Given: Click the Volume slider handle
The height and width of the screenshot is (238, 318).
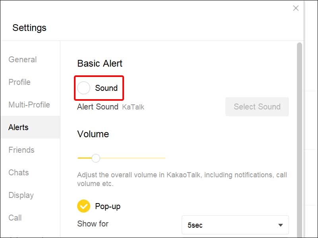Looking at the screenshot, I should click(x=96, y=158).
